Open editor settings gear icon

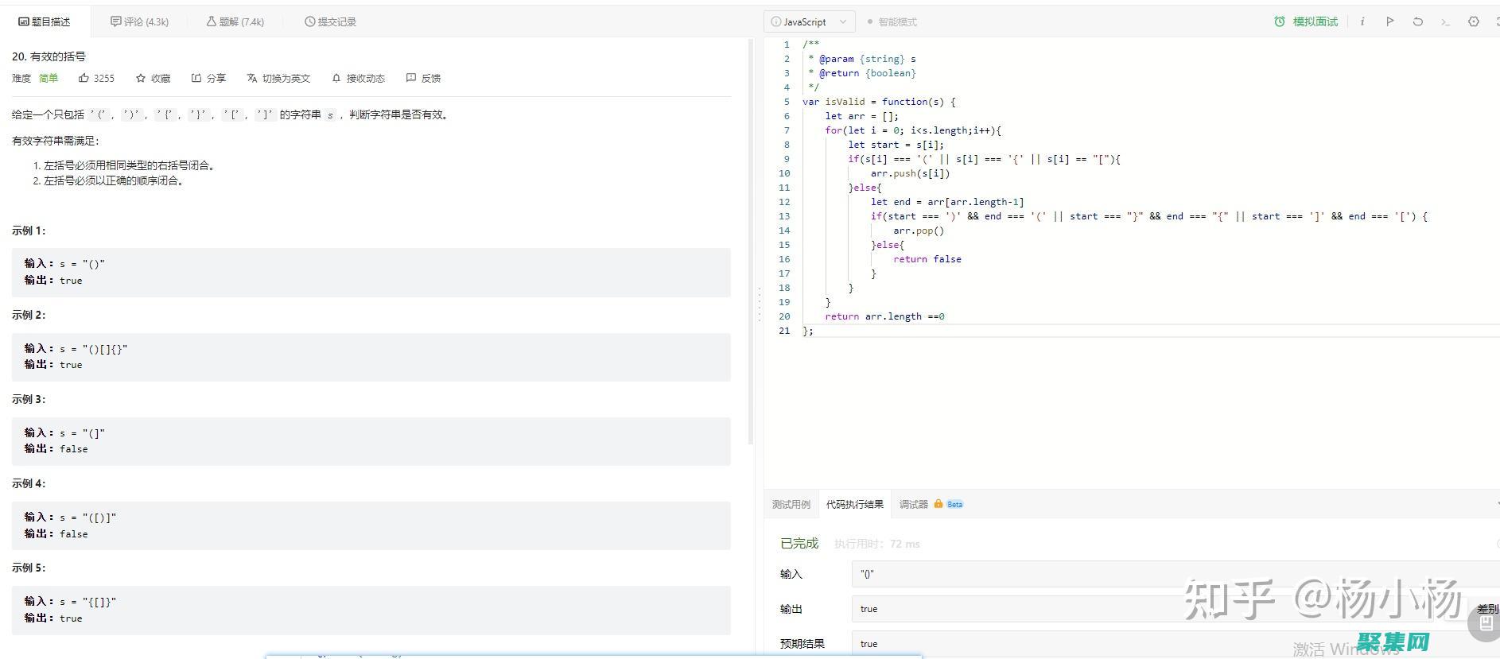pyautogui.click(x=1473, y=21)
